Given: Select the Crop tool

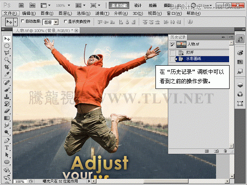Looking at the screenshot, I should click(7, 67).
